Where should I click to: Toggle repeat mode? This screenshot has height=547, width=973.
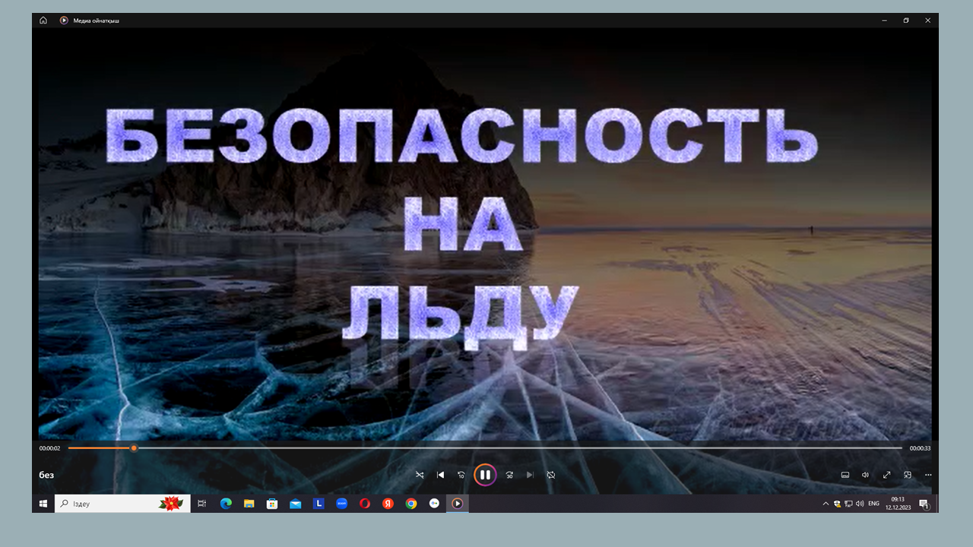point(551,475)
